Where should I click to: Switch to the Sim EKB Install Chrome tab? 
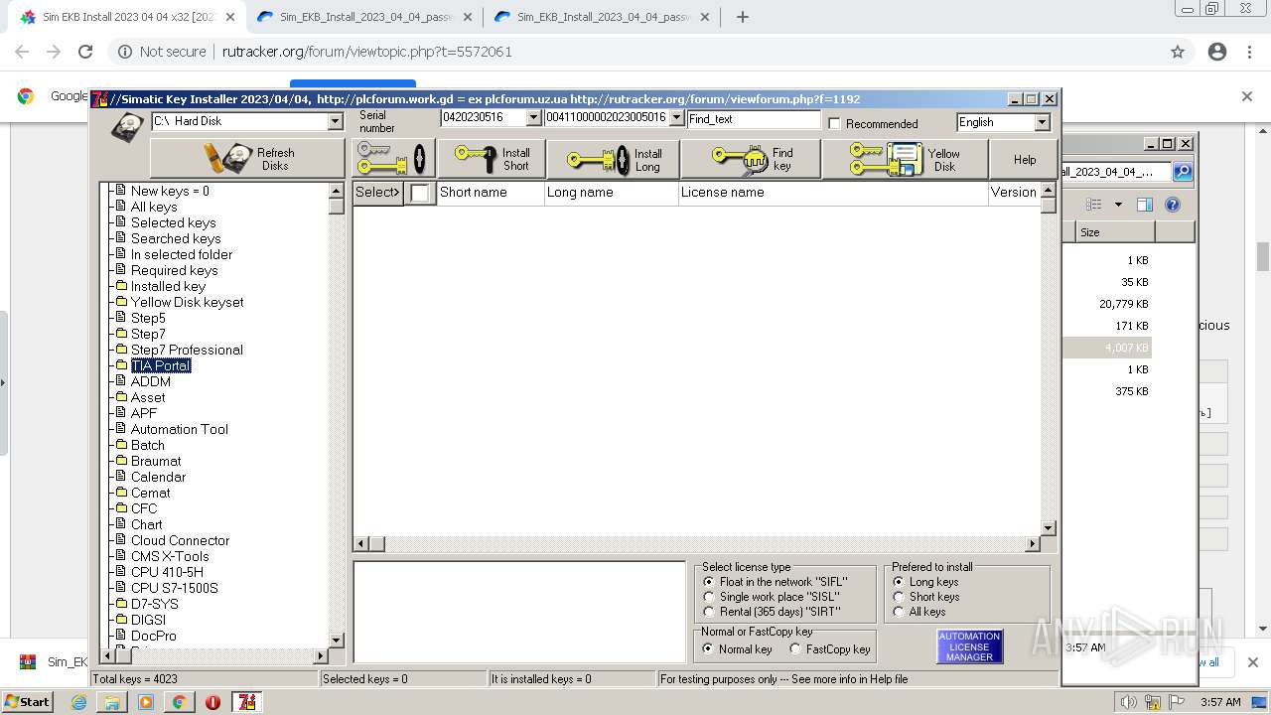[127, 17]
